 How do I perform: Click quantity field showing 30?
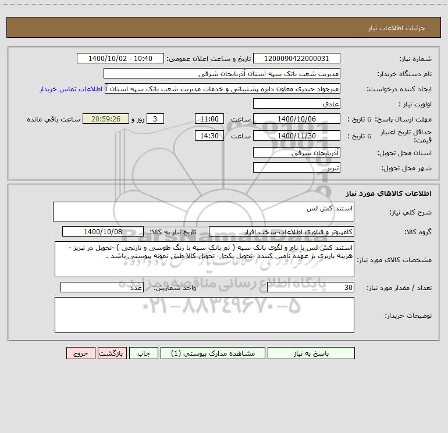pos(311,288)
